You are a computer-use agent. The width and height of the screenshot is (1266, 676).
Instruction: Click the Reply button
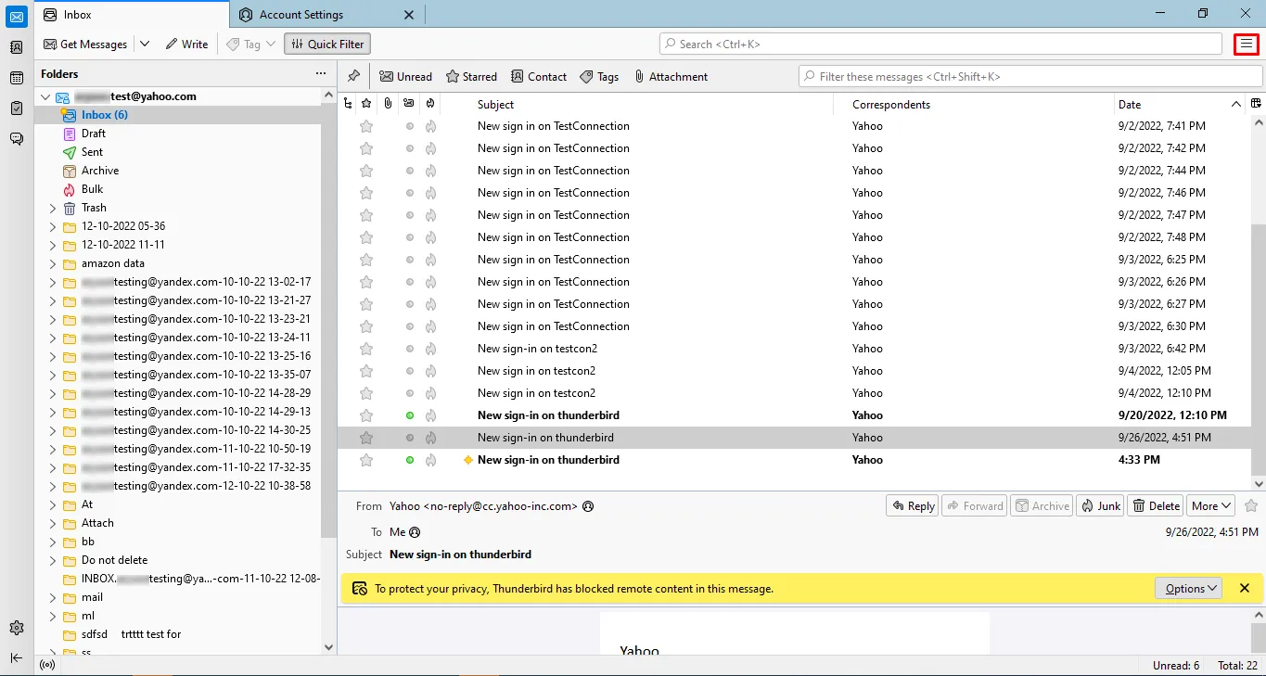(x=912, y=505)
